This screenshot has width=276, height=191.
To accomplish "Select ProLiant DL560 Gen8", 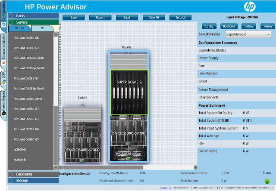I will [x=28, y=99].
